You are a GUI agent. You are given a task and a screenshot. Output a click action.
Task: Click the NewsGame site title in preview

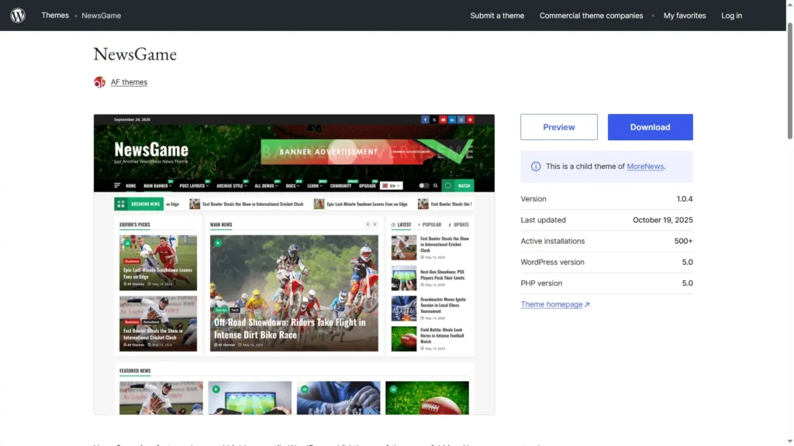point(151,149)
